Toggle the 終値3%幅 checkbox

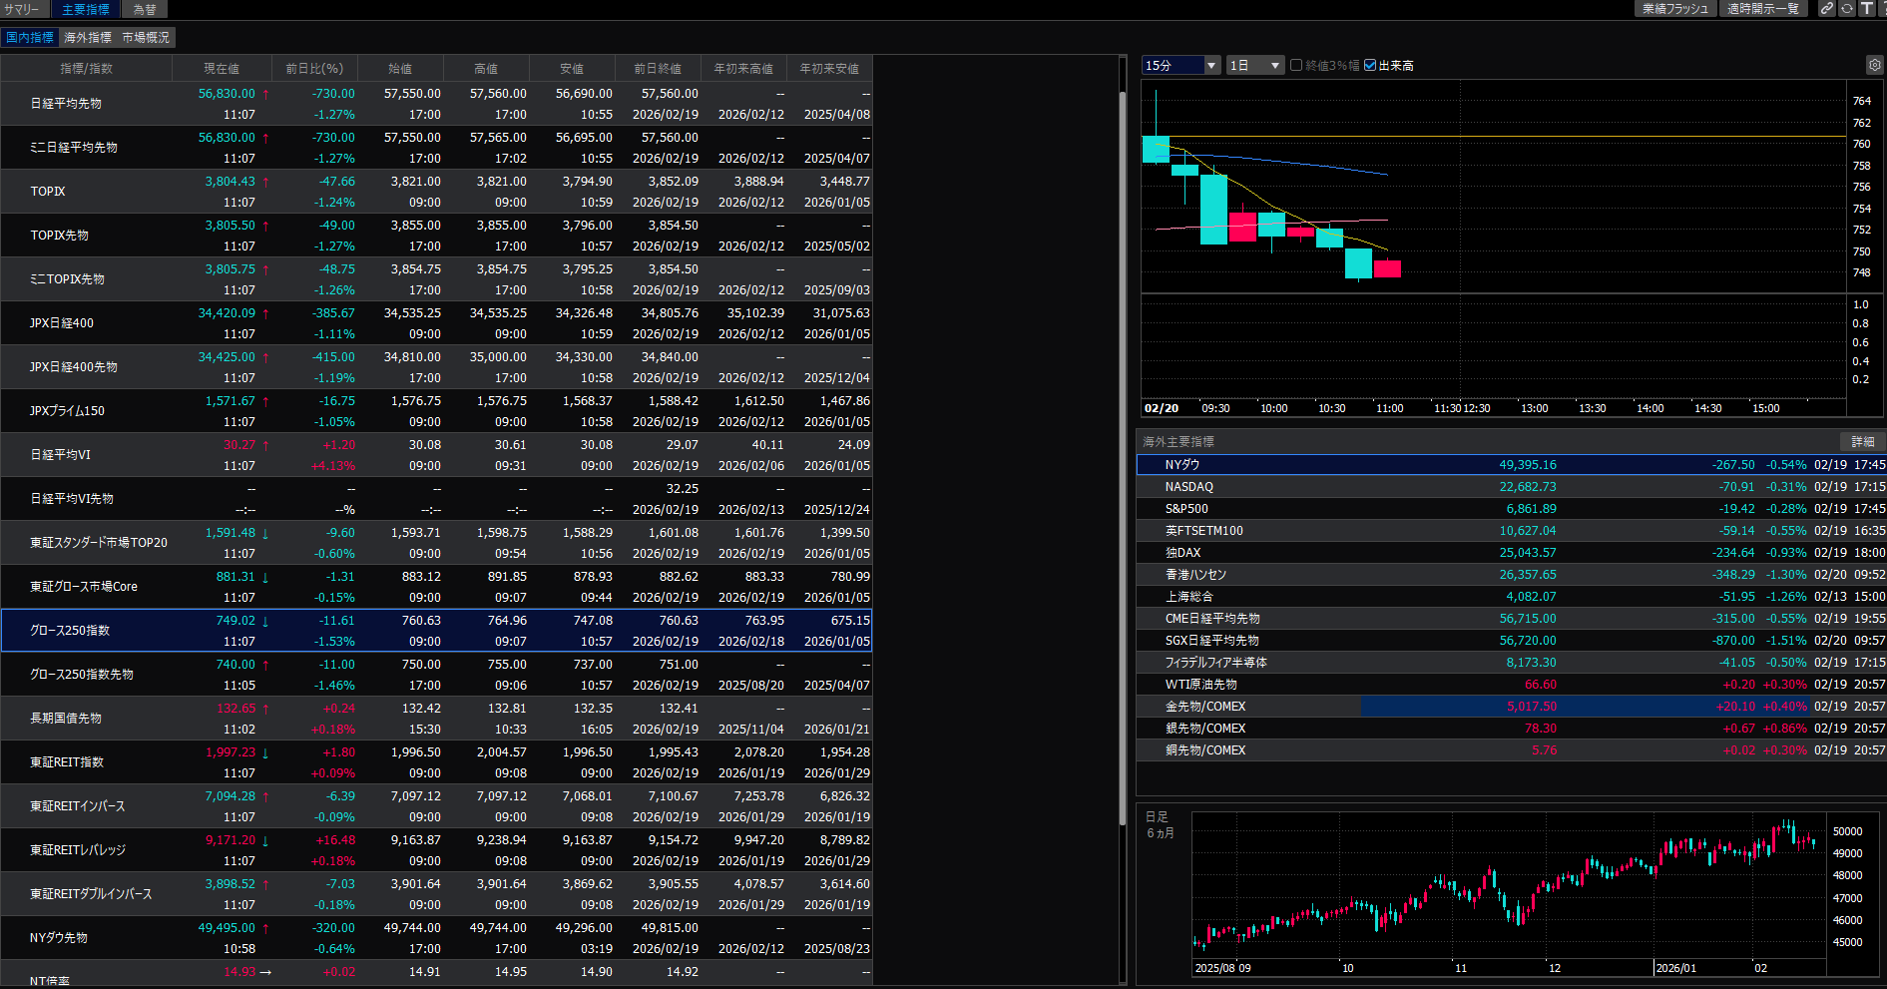(x=1296, y=65)
